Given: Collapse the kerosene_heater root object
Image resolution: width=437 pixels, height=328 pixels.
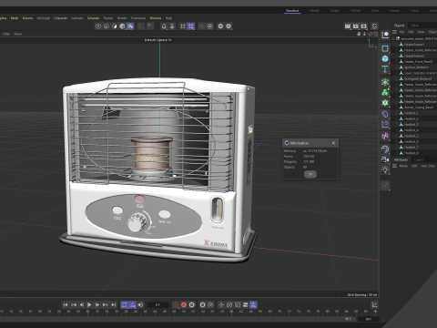Looking at the screenshot, I should point(393,38).
